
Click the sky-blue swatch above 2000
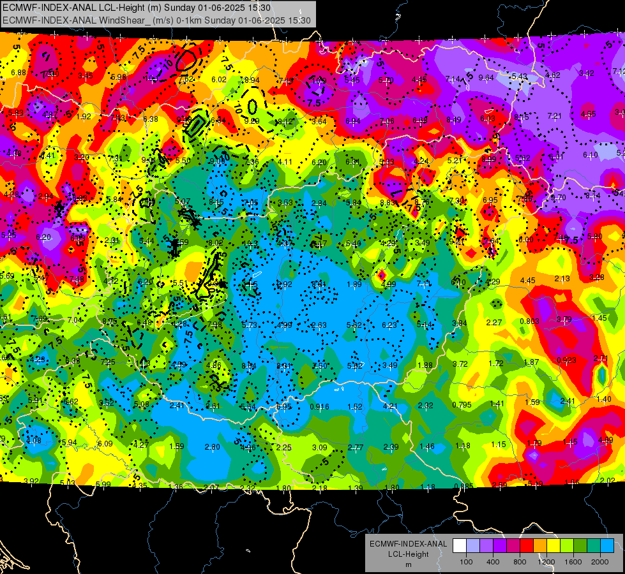click(607, 546)
